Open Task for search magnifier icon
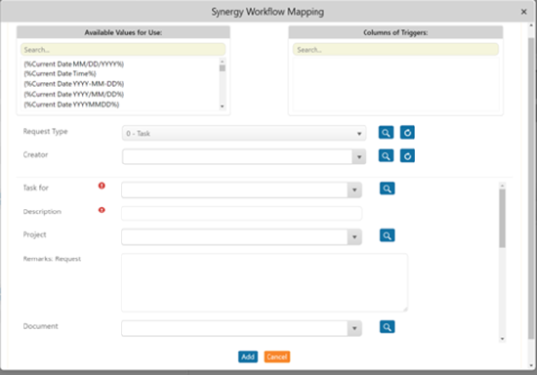This screenshot has height=375, width=537. (x=387, y=188)
